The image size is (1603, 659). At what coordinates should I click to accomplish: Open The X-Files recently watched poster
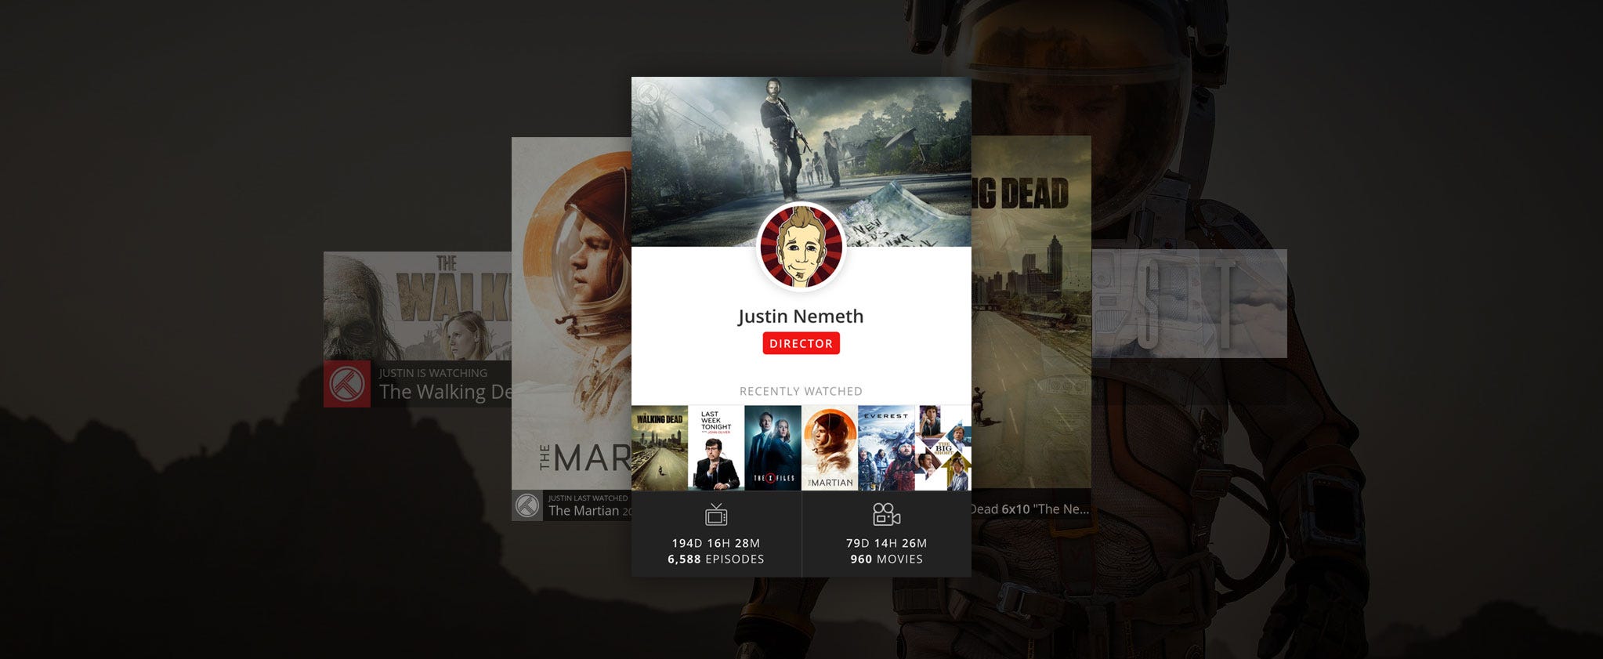(773, 447)
